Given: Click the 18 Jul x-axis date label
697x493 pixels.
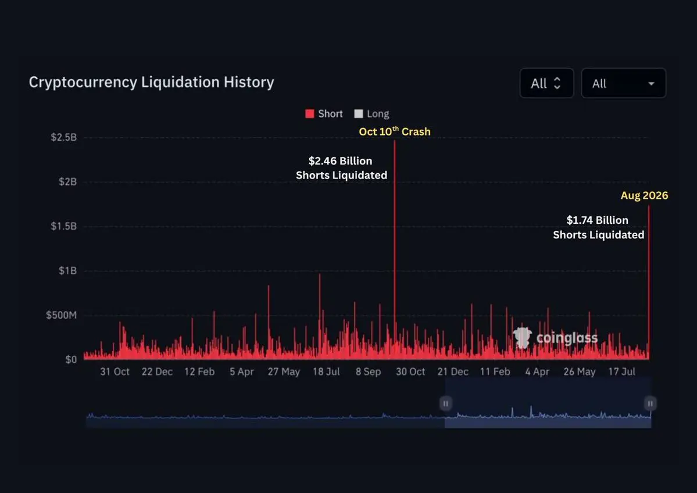Looking at the screenshot, I should click(326, 371).
